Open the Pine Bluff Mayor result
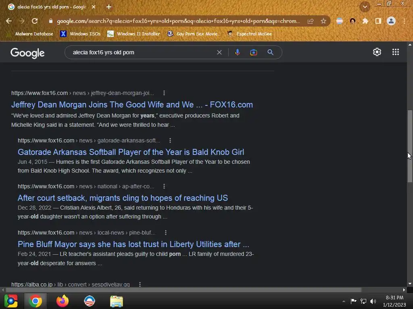Image resolution: width=413 pixels, height=309 pixels. 133,244
